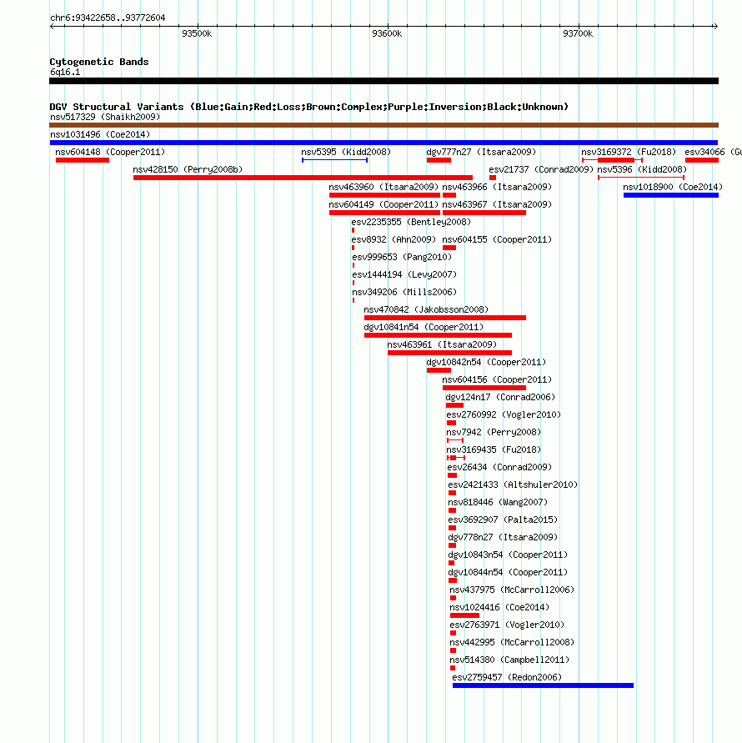
Task: Select nsv604149 (Cooper2011) label
Action: click(x=384, y=204)
